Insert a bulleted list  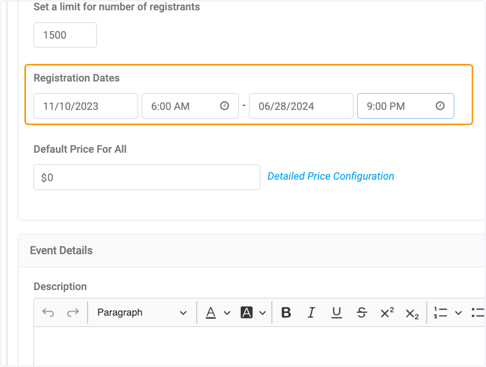478,312
